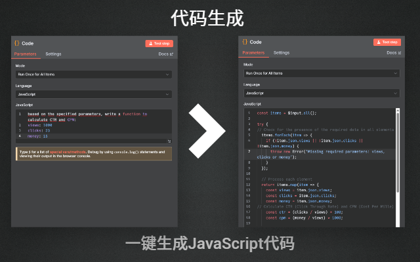Click 'return items.map(item => {' code line
Image resolution: width=420 pixels, height=262 pixels.
[x=290, y=185]
